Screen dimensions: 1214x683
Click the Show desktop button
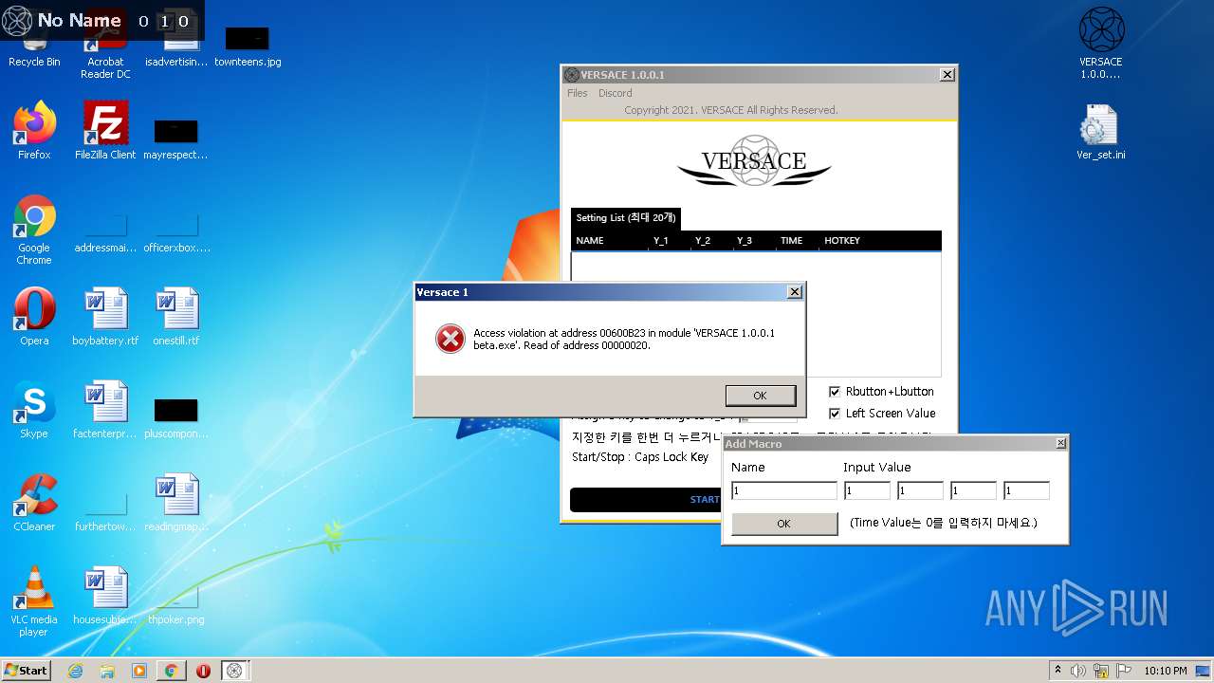point(1203,671)
